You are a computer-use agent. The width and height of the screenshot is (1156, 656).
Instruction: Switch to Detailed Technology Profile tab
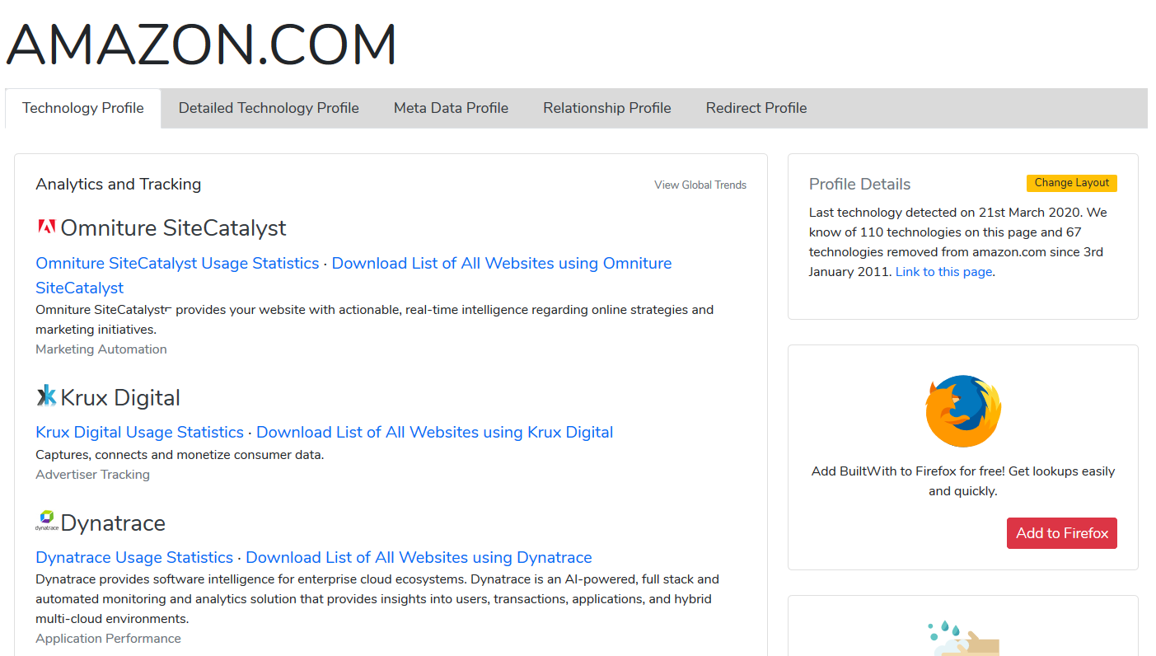[269, 108]
